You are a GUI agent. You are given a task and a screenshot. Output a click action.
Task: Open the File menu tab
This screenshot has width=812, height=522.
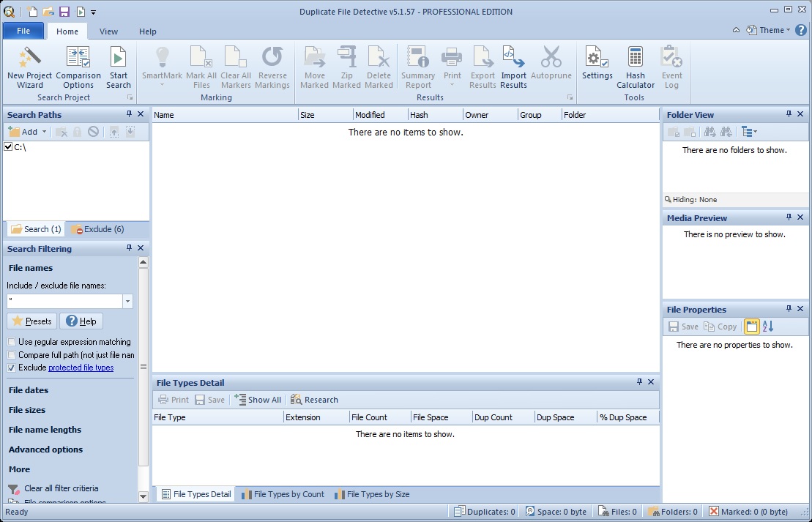pyautogui.click(x=23, y=31)
